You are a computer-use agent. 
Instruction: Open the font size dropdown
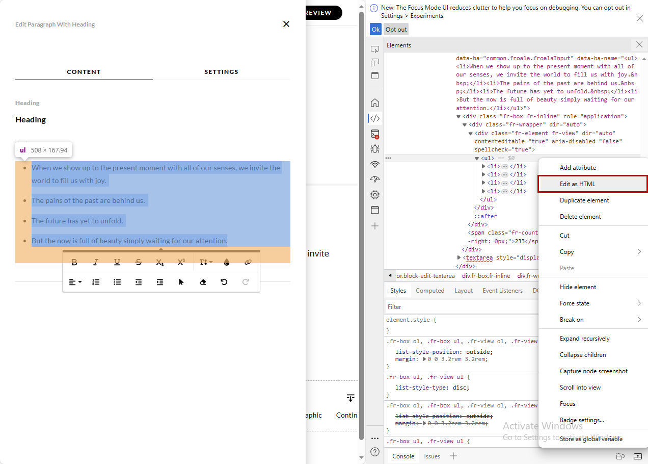pyautogui.click(x=205, y=262)
